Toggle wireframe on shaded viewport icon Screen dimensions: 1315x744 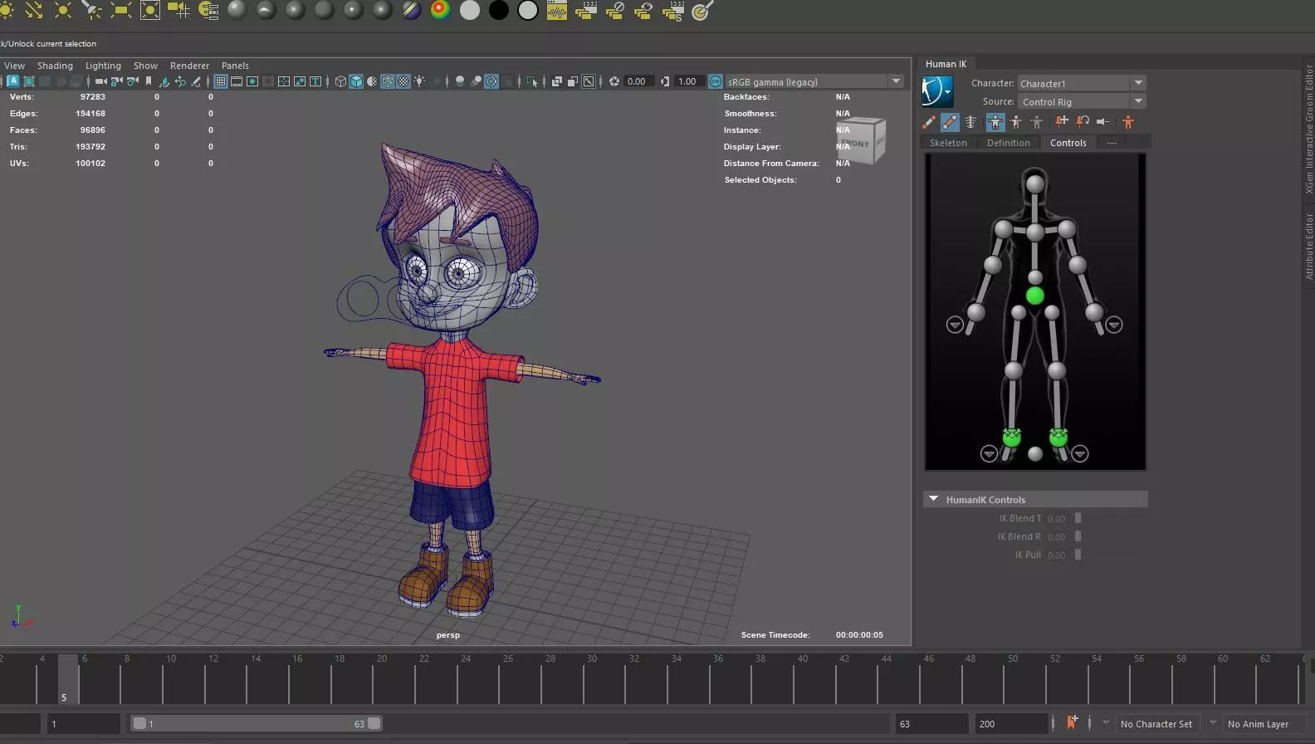click(x=388, y=81)
